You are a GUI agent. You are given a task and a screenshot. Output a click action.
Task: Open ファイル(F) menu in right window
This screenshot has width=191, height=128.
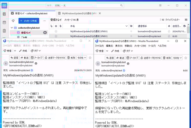coord(99,46)
